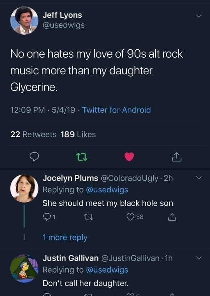
Task: Show the 1 more reply thread
Action: coord(65,237)
